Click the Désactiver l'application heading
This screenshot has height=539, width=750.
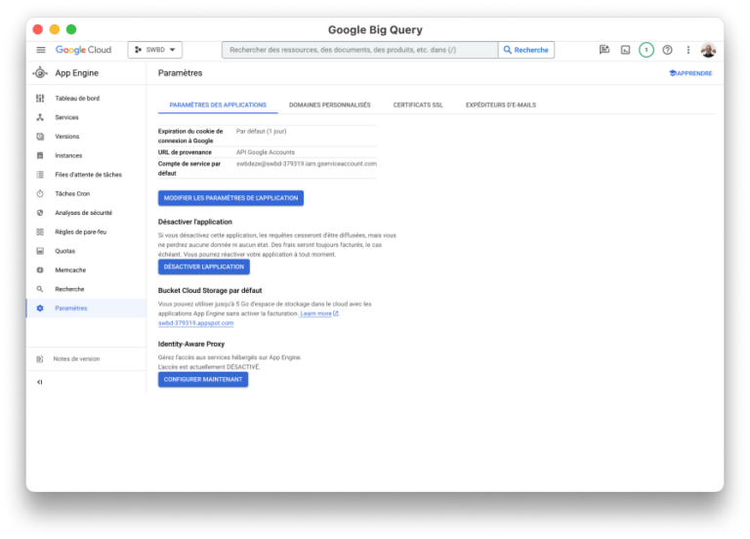195,222
